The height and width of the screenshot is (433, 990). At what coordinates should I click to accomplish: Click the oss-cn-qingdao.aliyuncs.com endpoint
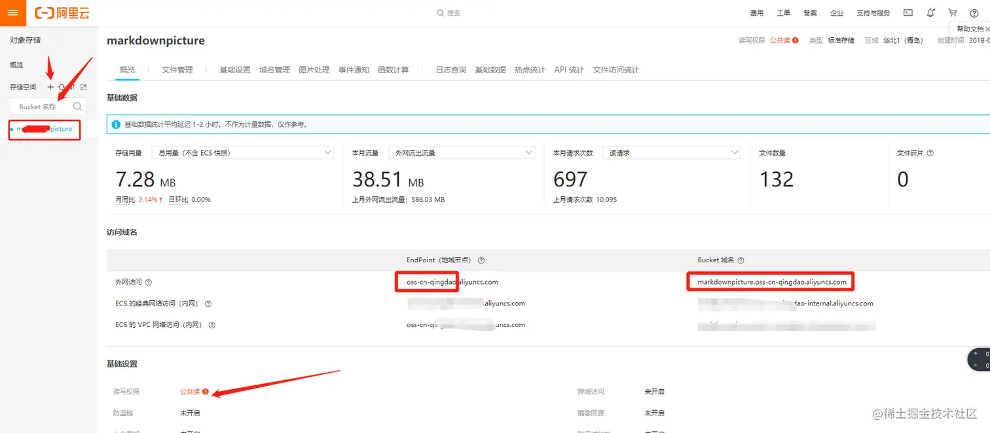tap(452, 282)
